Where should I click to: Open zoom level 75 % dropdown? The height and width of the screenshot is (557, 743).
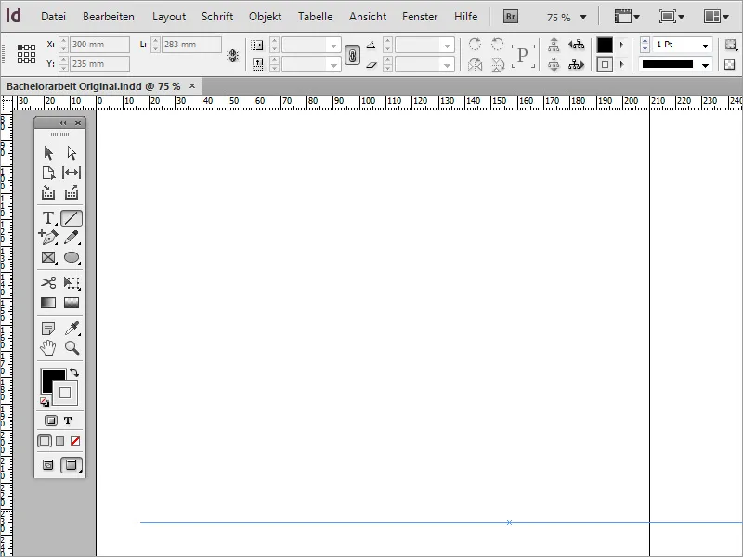coord(583,17)
